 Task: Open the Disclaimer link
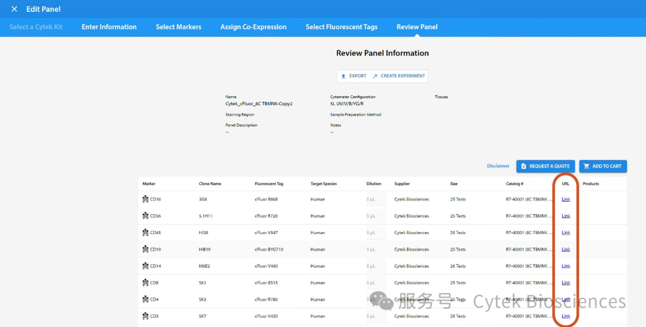pyautogui.click(x=498, y=166)
